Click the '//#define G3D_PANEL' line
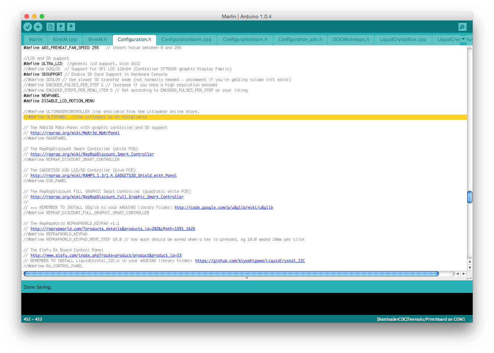The width and height of the screenshot is (494, 353). coord(45,181)
